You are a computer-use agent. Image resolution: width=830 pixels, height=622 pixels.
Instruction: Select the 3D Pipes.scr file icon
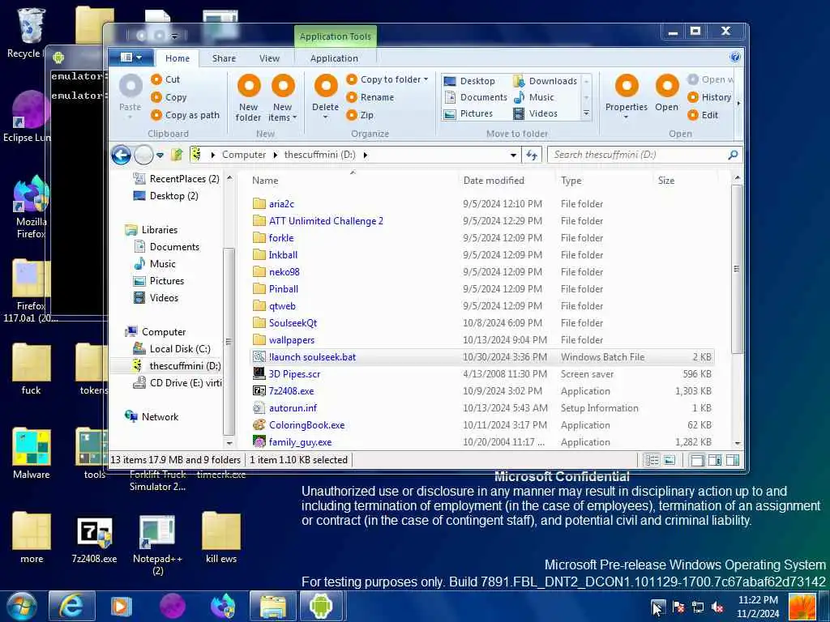point(259,374)
